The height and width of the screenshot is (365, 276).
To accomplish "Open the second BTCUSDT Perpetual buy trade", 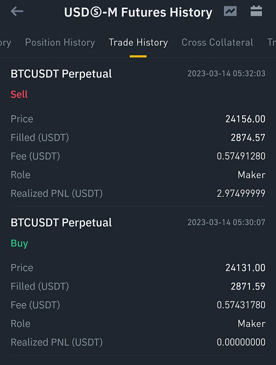I will (138, 281).
